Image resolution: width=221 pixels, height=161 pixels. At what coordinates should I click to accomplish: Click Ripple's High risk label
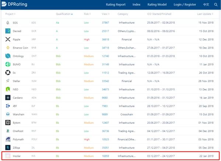(x=87, y=39)
